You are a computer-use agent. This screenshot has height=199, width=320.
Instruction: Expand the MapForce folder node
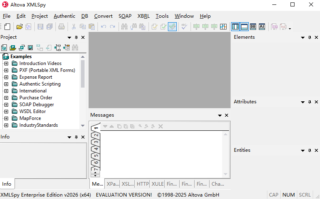[x=6, y=118]
